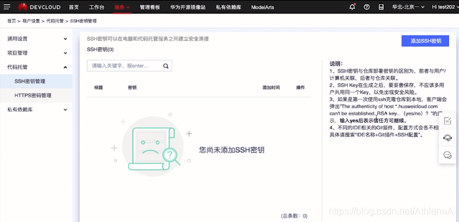This screenshot has height=222, width=459.
Task: Click the search magnifier icon
Action: tap(166, 66)
